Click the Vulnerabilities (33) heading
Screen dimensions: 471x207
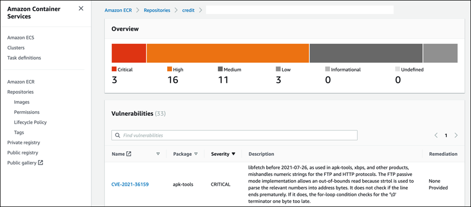click(139, 114)
